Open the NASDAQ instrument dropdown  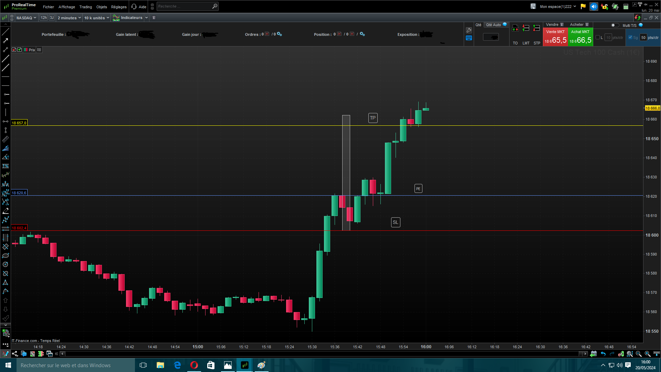point(26,18)
